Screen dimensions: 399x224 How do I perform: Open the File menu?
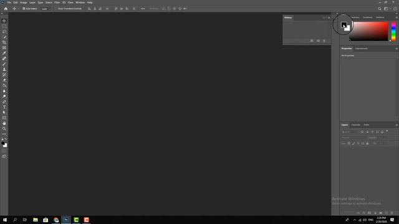[x=9, y=2]
